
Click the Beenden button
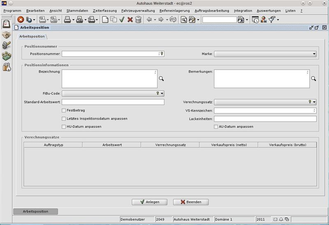pyautogui.click(x=191, y=202)
